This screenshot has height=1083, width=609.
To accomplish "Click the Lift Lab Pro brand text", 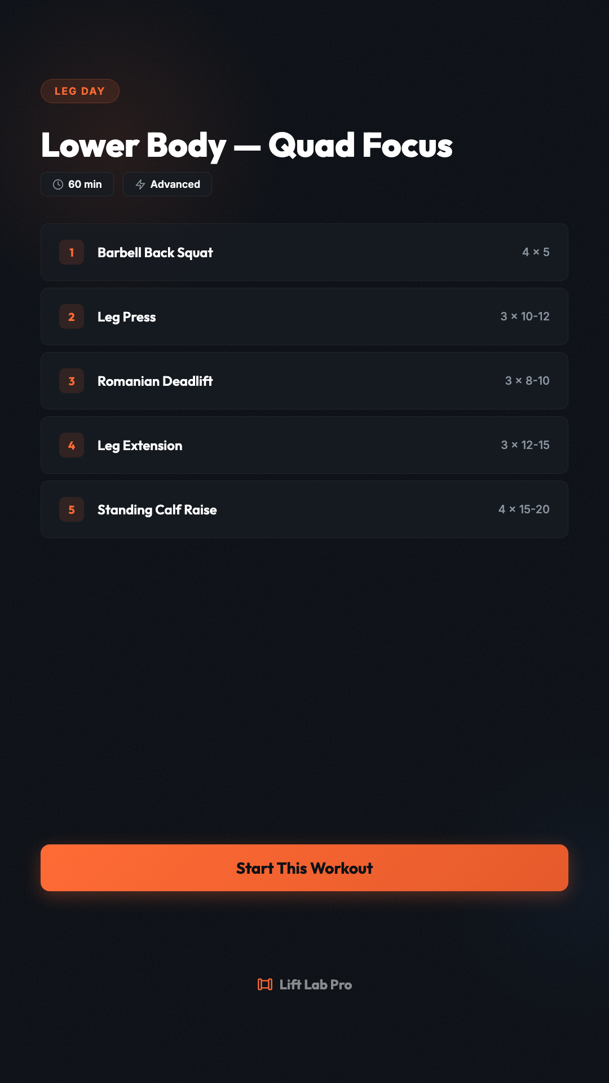I will click(x=316, y=984).
